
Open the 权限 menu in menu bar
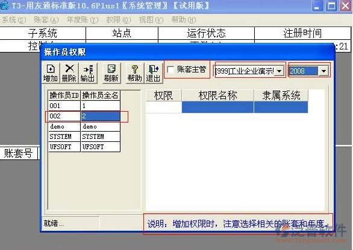pos(118,20)
